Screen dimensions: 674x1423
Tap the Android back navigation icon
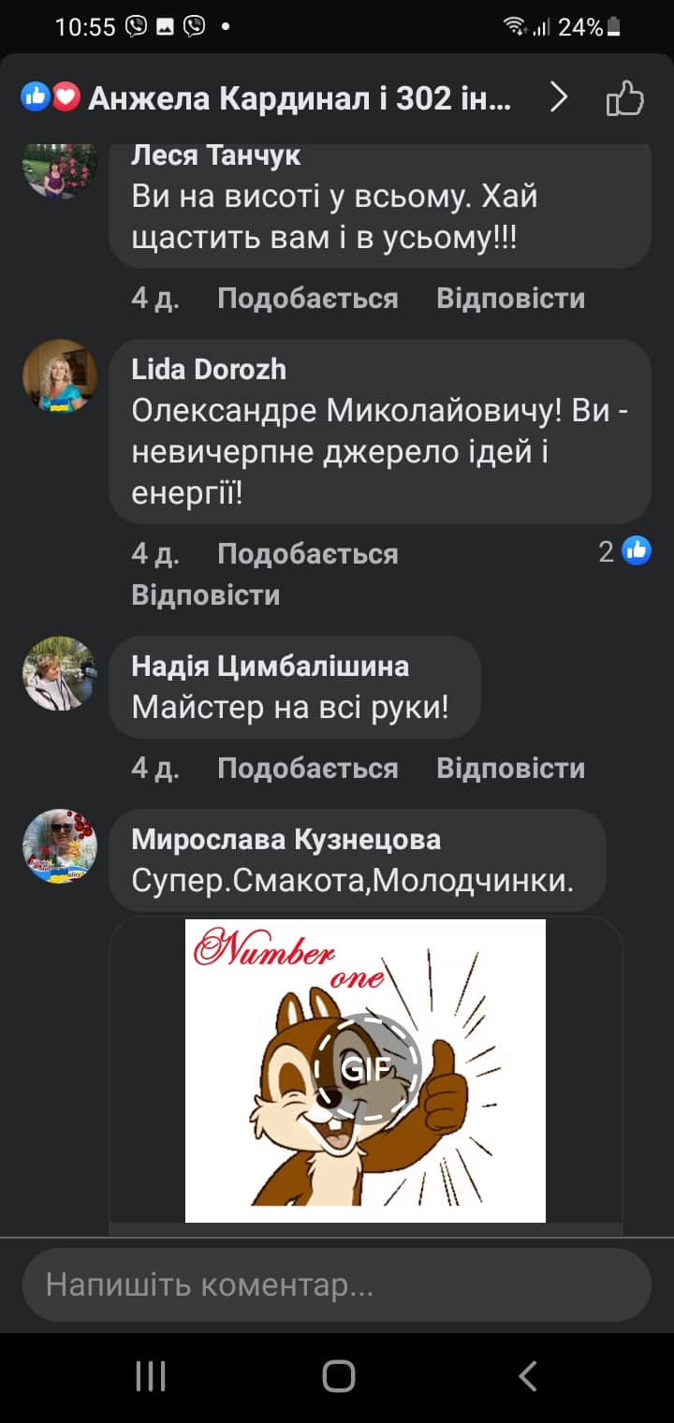pos(527,1376)
